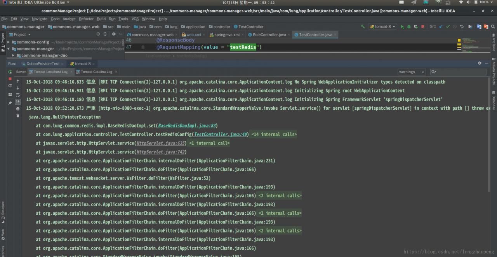Pin the current Run tab
This screenshot has height=257, width=497.
coord(10,103)
